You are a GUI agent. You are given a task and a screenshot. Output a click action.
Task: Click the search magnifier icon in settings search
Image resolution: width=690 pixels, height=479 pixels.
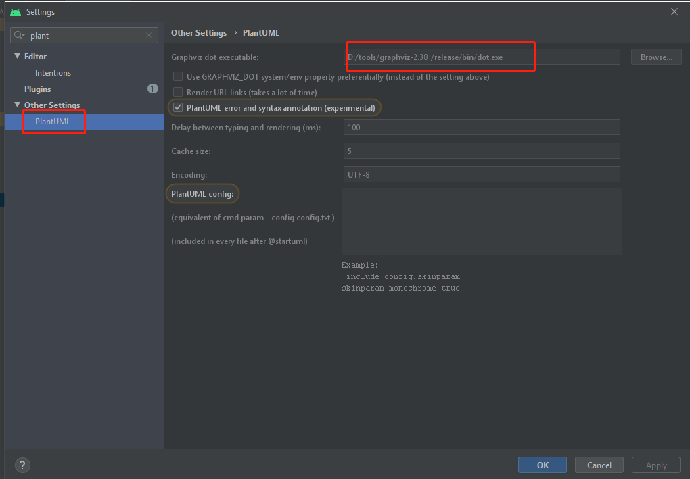(x=19, y=35)
